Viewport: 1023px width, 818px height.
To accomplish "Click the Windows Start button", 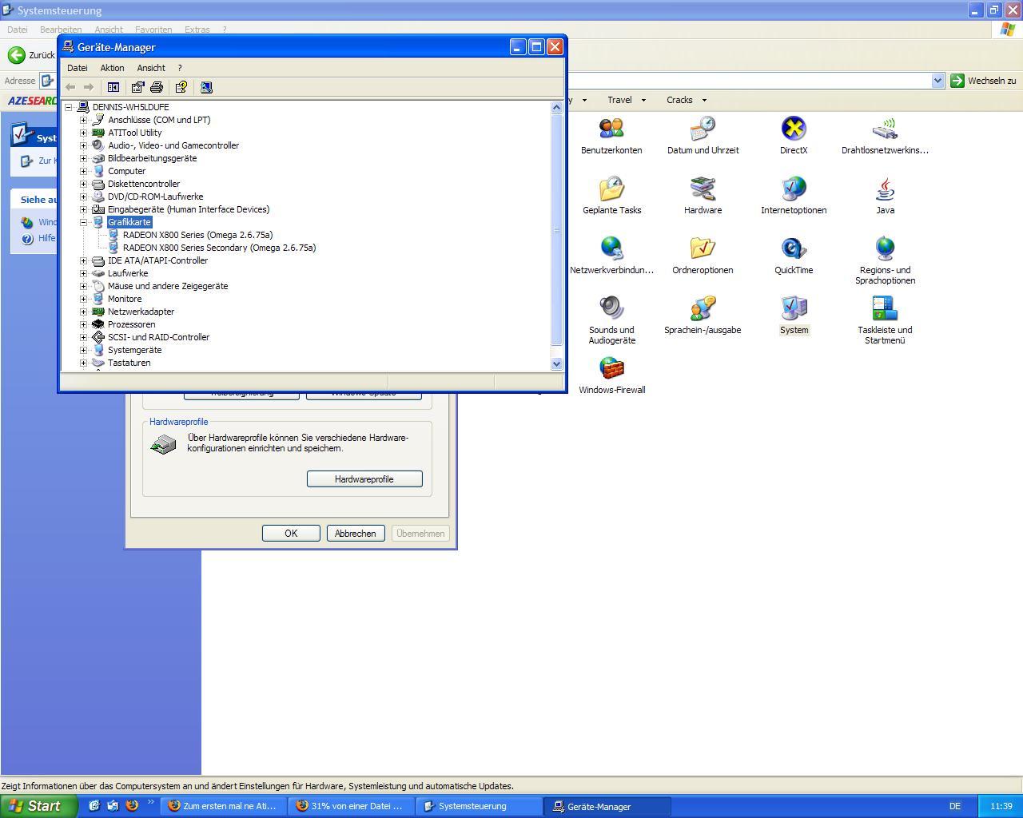I will point(38,806).
